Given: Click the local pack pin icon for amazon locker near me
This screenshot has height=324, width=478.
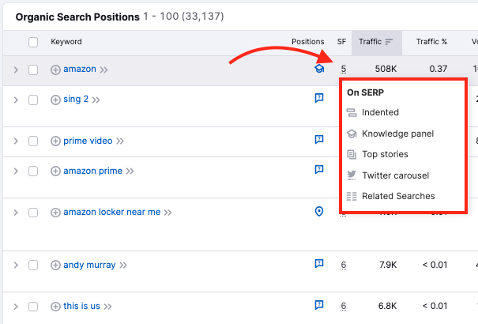Looking at the screenshot, I should (319, 211).
